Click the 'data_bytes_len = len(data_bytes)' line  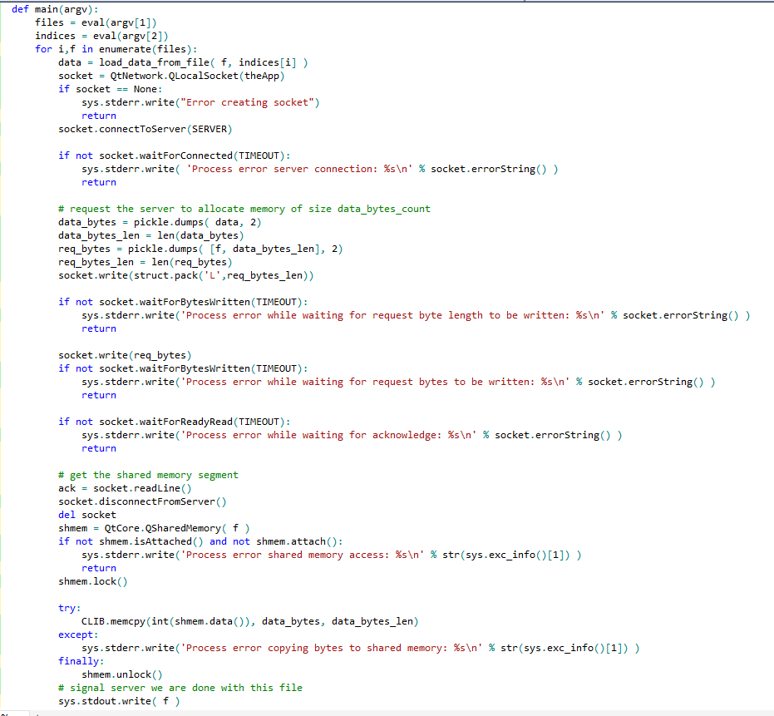point(151,235)
